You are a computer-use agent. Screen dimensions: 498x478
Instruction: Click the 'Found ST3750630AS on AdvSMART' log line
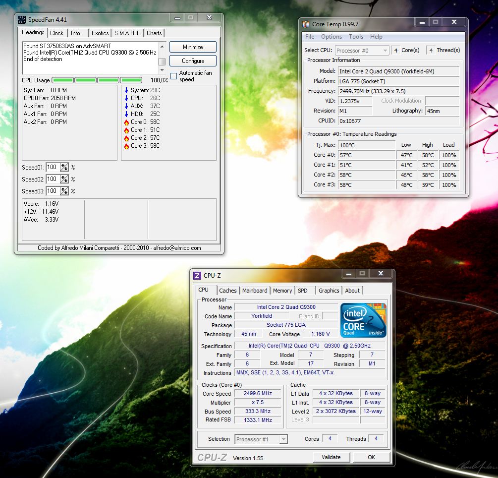coord(67,46)
